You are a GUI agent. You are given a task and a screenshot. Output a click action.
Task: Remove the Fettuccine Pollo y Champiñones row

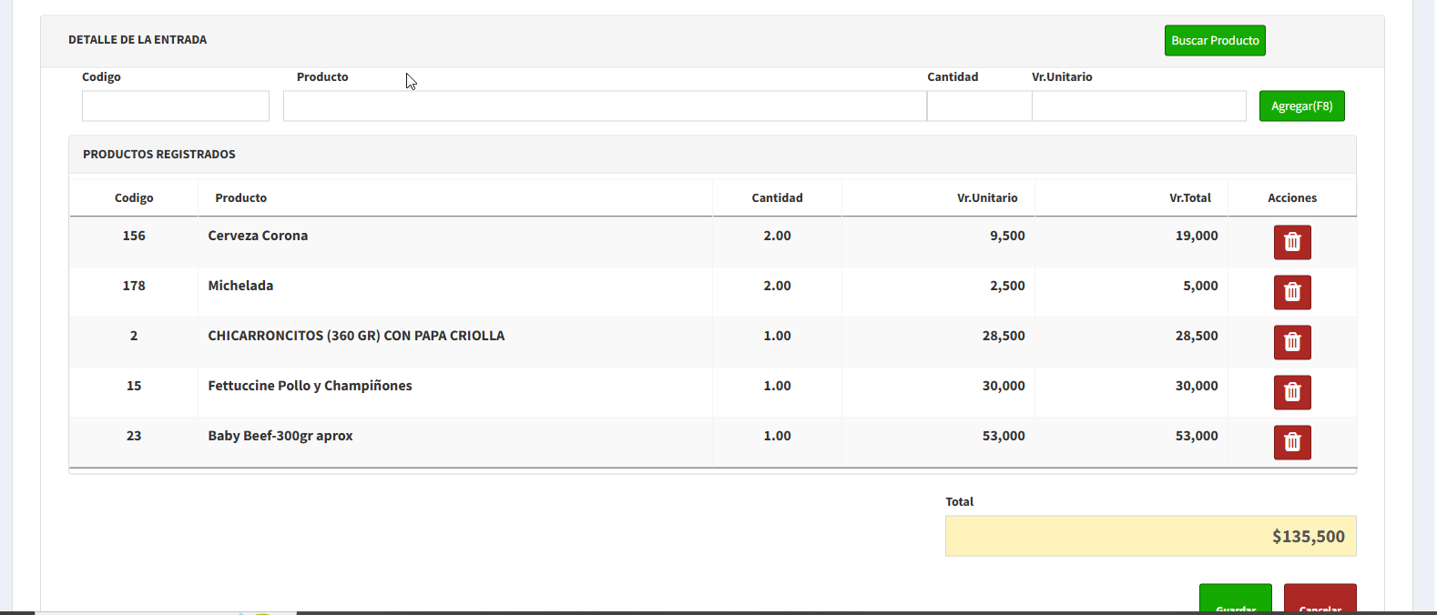[x=1291, y=392]
